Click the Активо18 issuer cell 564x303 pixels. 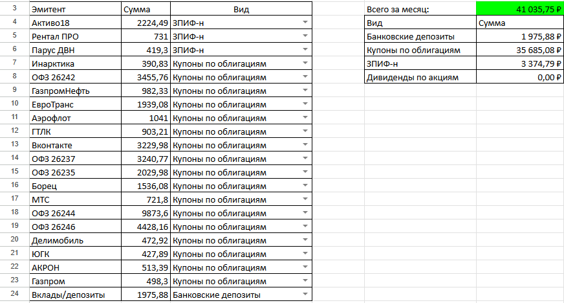coord(76,23)
